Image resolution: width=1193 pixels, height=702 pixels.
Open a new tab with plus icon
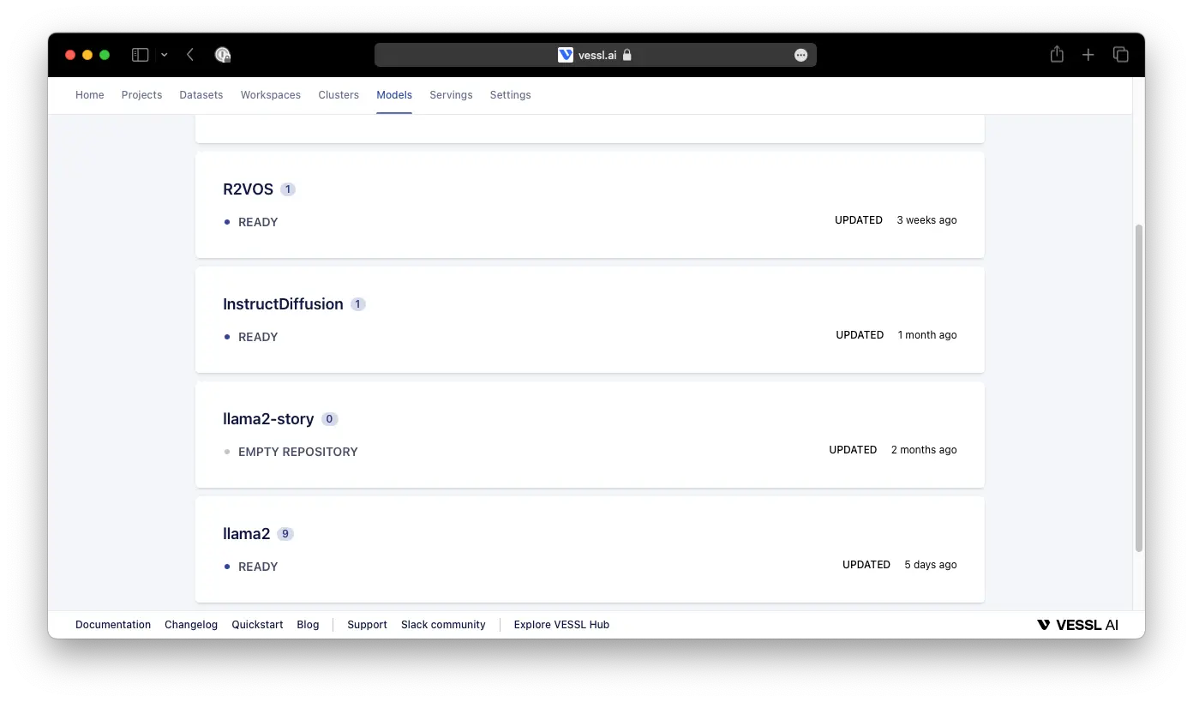coord(1088,55)
